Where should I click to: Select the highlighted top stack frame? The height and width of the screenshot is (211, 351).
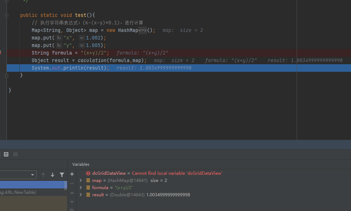(32, 185)
